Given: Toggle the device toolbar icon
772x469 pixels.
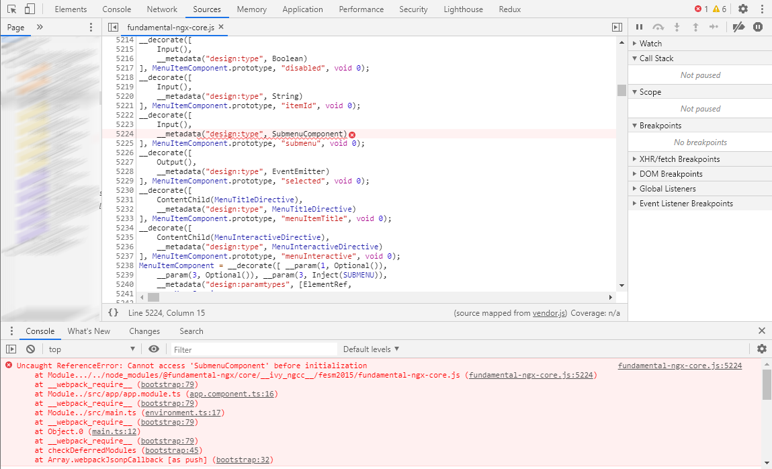Looking at the screenshot, I should point(30,9).
